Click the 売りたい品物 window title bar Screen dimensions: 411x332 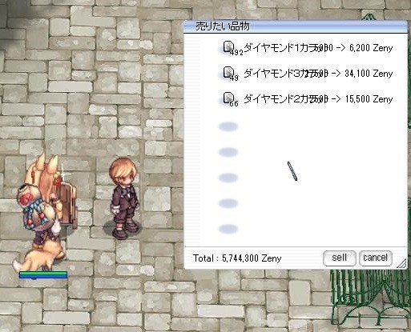[295, 26]
